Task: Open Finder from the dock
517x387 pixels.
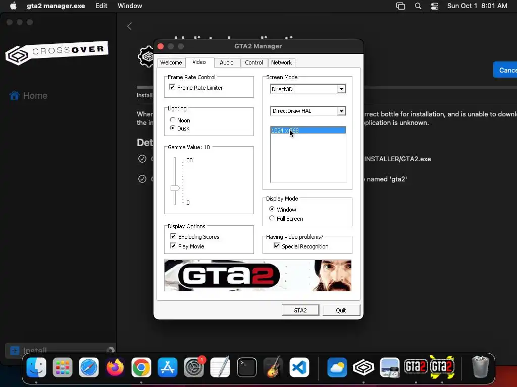Action: 36,367
